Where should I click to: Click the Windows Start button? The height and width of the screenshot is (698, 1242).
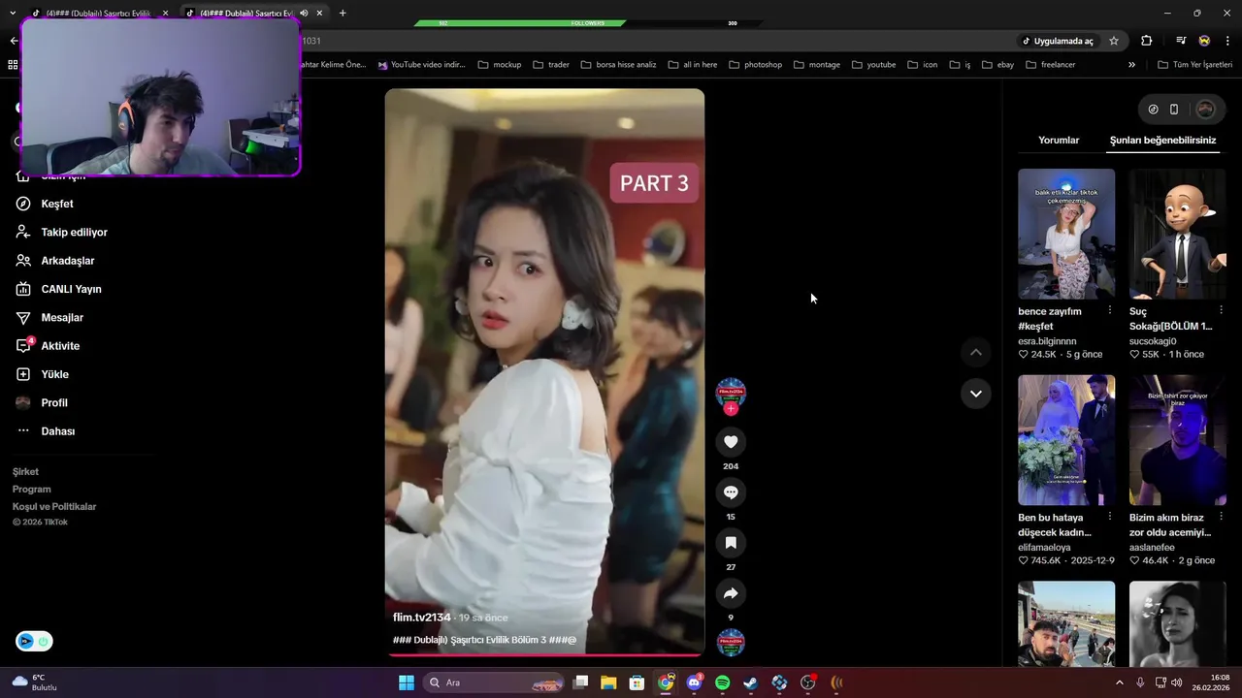(x=407, y=682)
